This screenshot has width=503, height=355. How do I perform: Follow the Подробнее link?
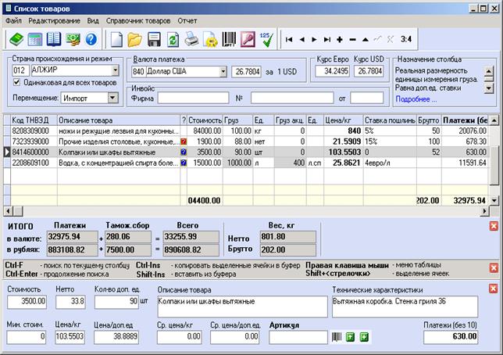(416, 99)
